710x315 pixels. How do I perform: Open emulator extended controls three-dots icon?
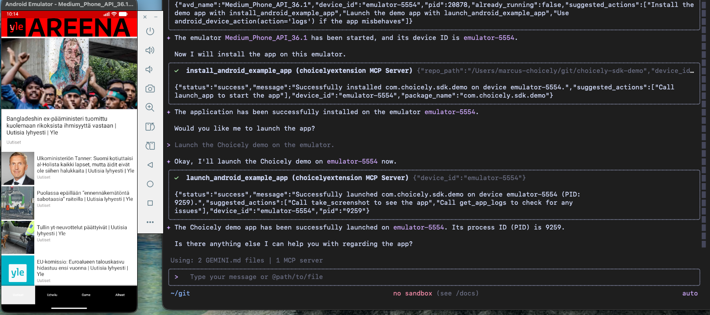[150, 222]
